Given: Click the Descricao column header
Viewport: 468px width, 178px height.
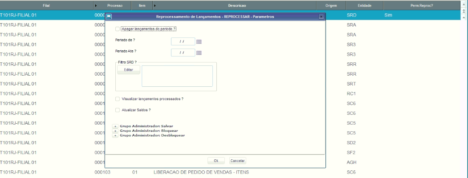Looking at the screenshot, I should [x=237, y=6].
